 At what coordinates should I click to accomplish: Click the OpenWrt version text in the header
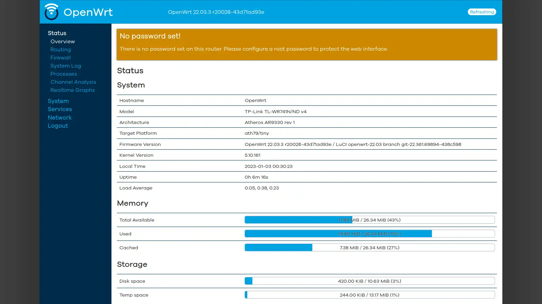(216, 12)
